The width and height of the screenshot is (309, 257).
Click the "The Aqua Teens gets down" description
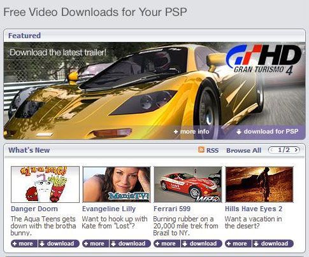click(43, 226)
